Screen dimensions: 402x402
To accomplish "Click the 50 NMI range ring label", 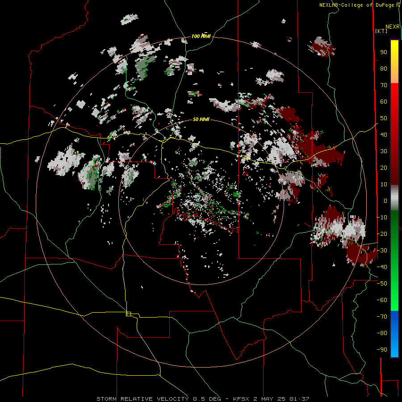I will pos(201,119).
